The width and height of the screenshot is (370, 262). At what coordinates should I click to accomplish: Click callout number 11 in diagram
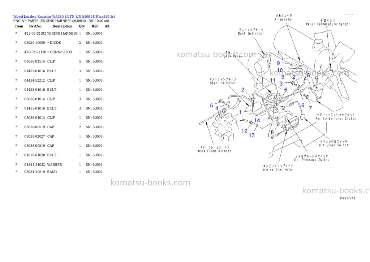(272, 80)
